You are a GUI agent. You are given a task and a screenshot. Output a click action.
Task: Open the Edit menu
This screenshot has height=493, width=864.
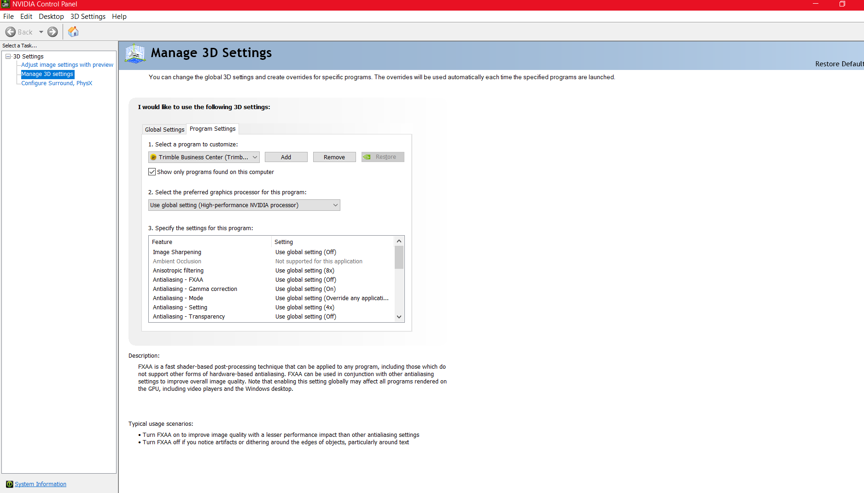pyautogui.click(x=26, y=17)
